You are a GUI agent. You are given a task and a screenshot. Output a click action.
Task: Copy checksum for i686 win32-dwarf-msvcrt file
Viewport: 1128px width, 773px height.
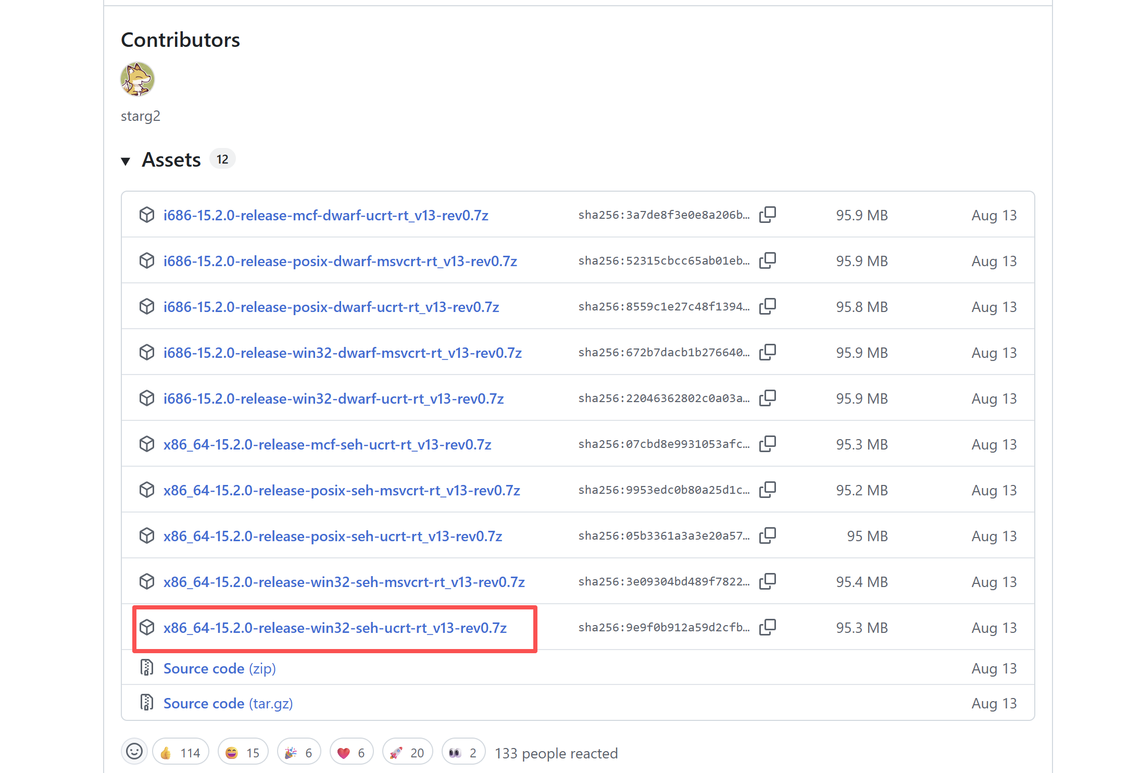tap(767, 352)
